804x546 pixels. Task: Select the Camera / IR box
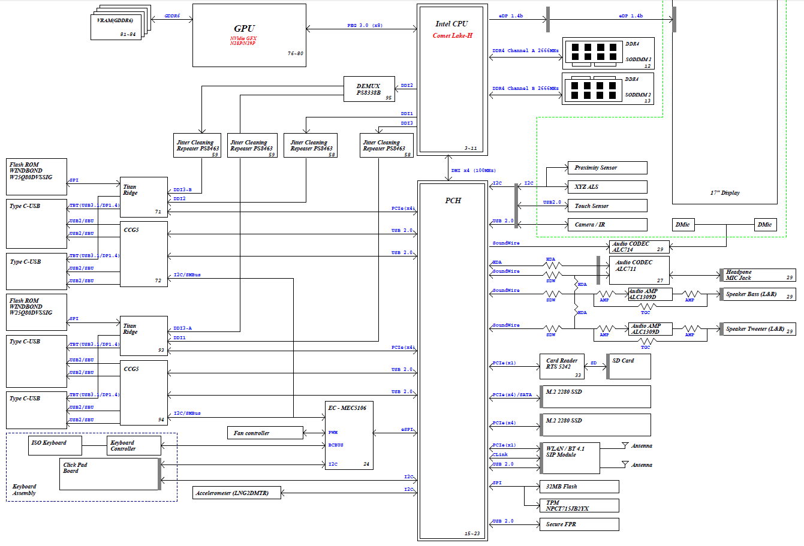click(607, 225)
